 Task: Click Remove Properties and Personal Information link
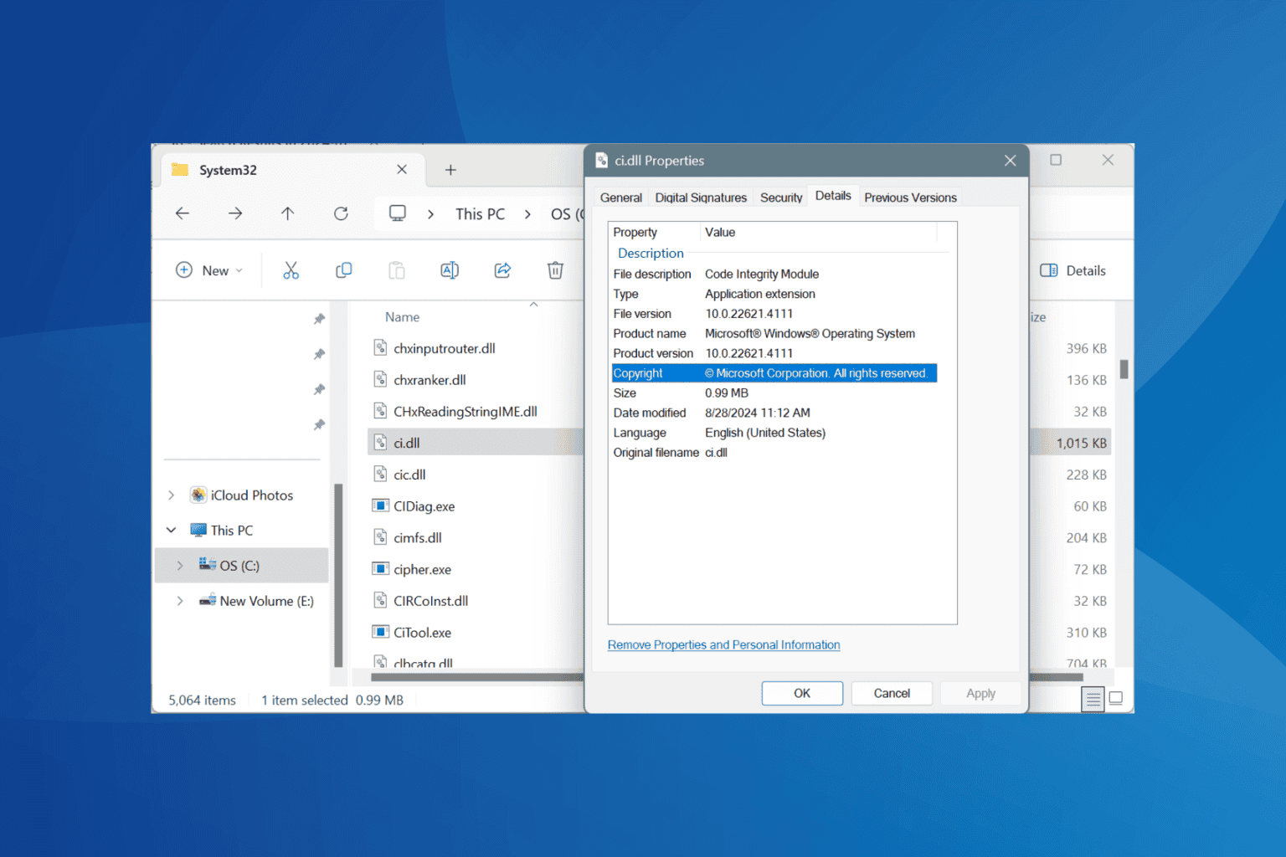point(723,644)
